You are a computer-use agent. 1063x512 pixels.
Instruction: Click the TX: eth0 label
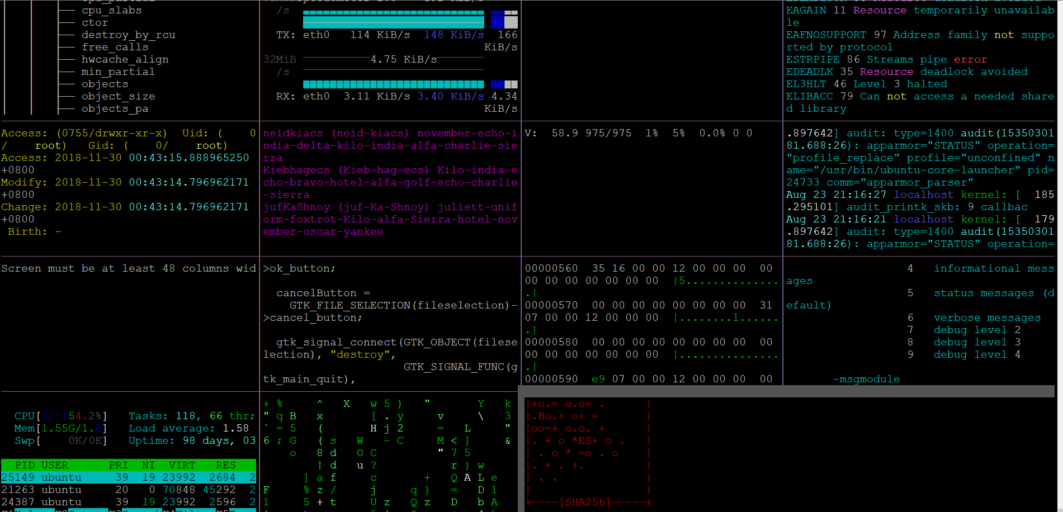[303, 35]
